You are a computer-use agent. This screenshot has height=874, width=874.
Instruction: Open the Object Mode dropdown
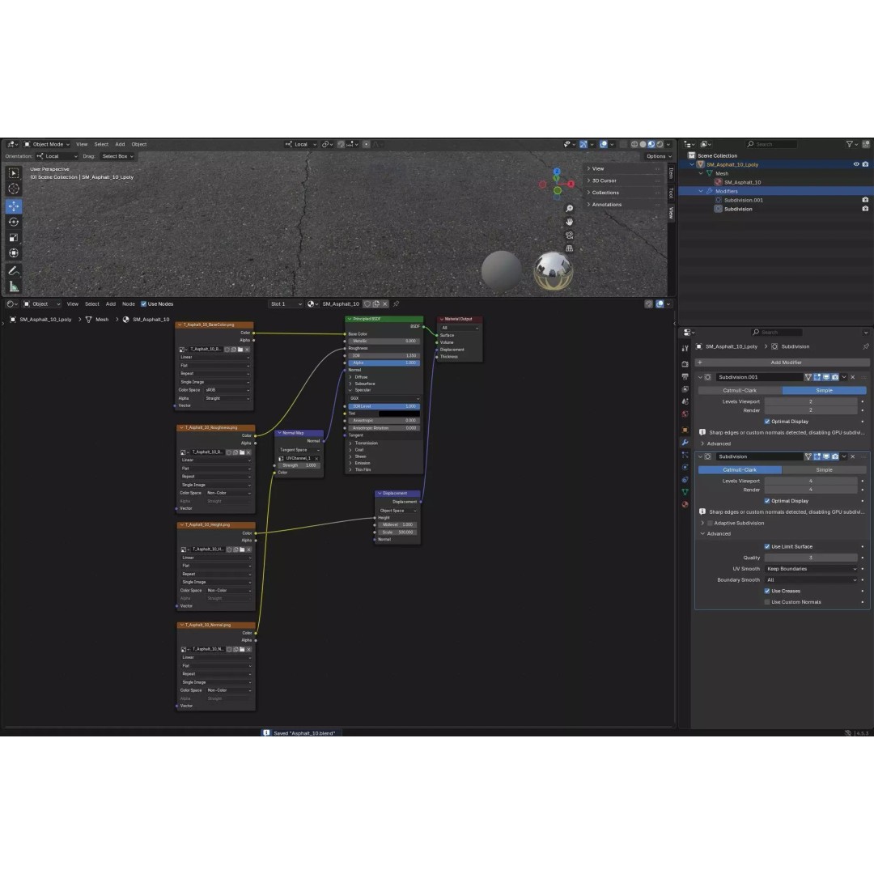46,144
